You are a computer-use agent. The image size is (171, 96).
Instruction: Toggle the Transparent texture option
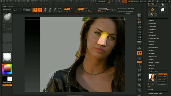tap(153, 84)
